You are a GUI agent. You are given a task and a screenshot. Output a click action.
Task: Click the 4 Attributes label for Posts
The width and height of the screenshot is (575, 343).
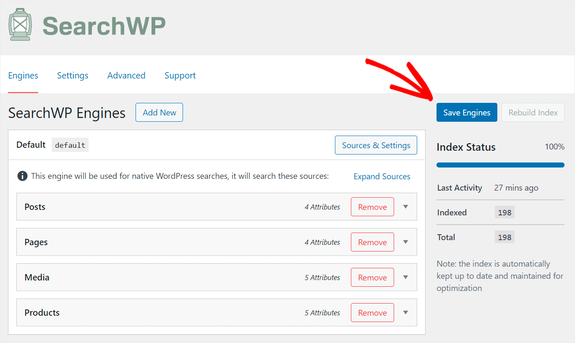tap(322, 207)
